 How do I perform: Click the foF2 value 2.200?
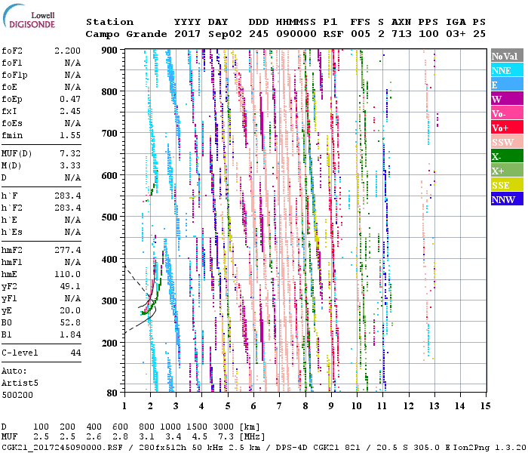coord(67,49)
